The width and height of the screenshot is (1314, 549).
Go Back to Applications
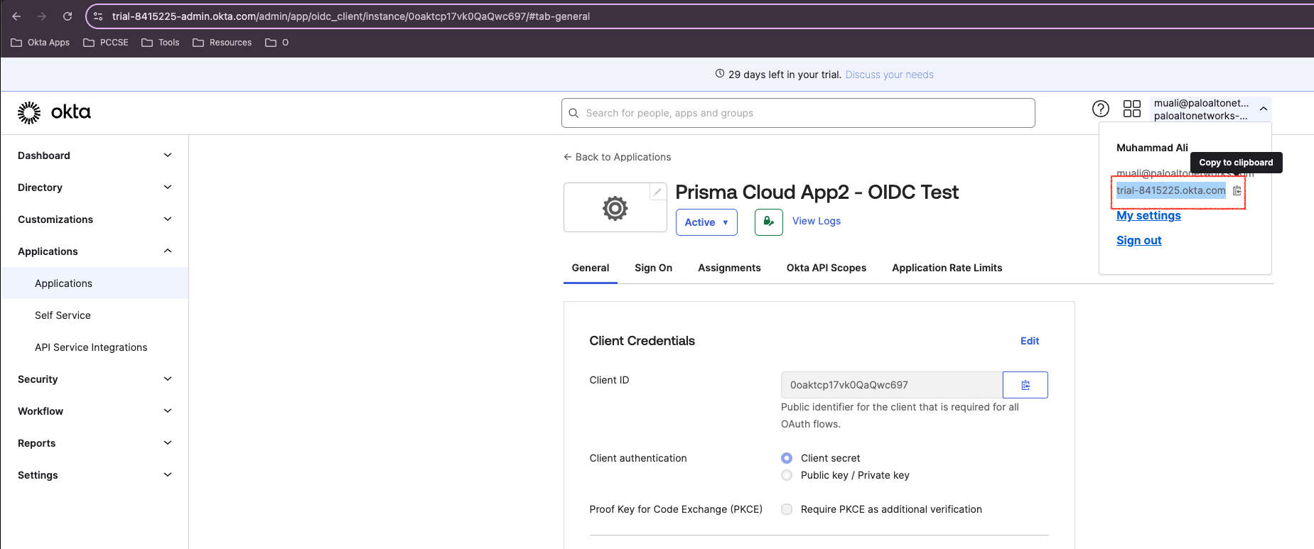[617, 157]
